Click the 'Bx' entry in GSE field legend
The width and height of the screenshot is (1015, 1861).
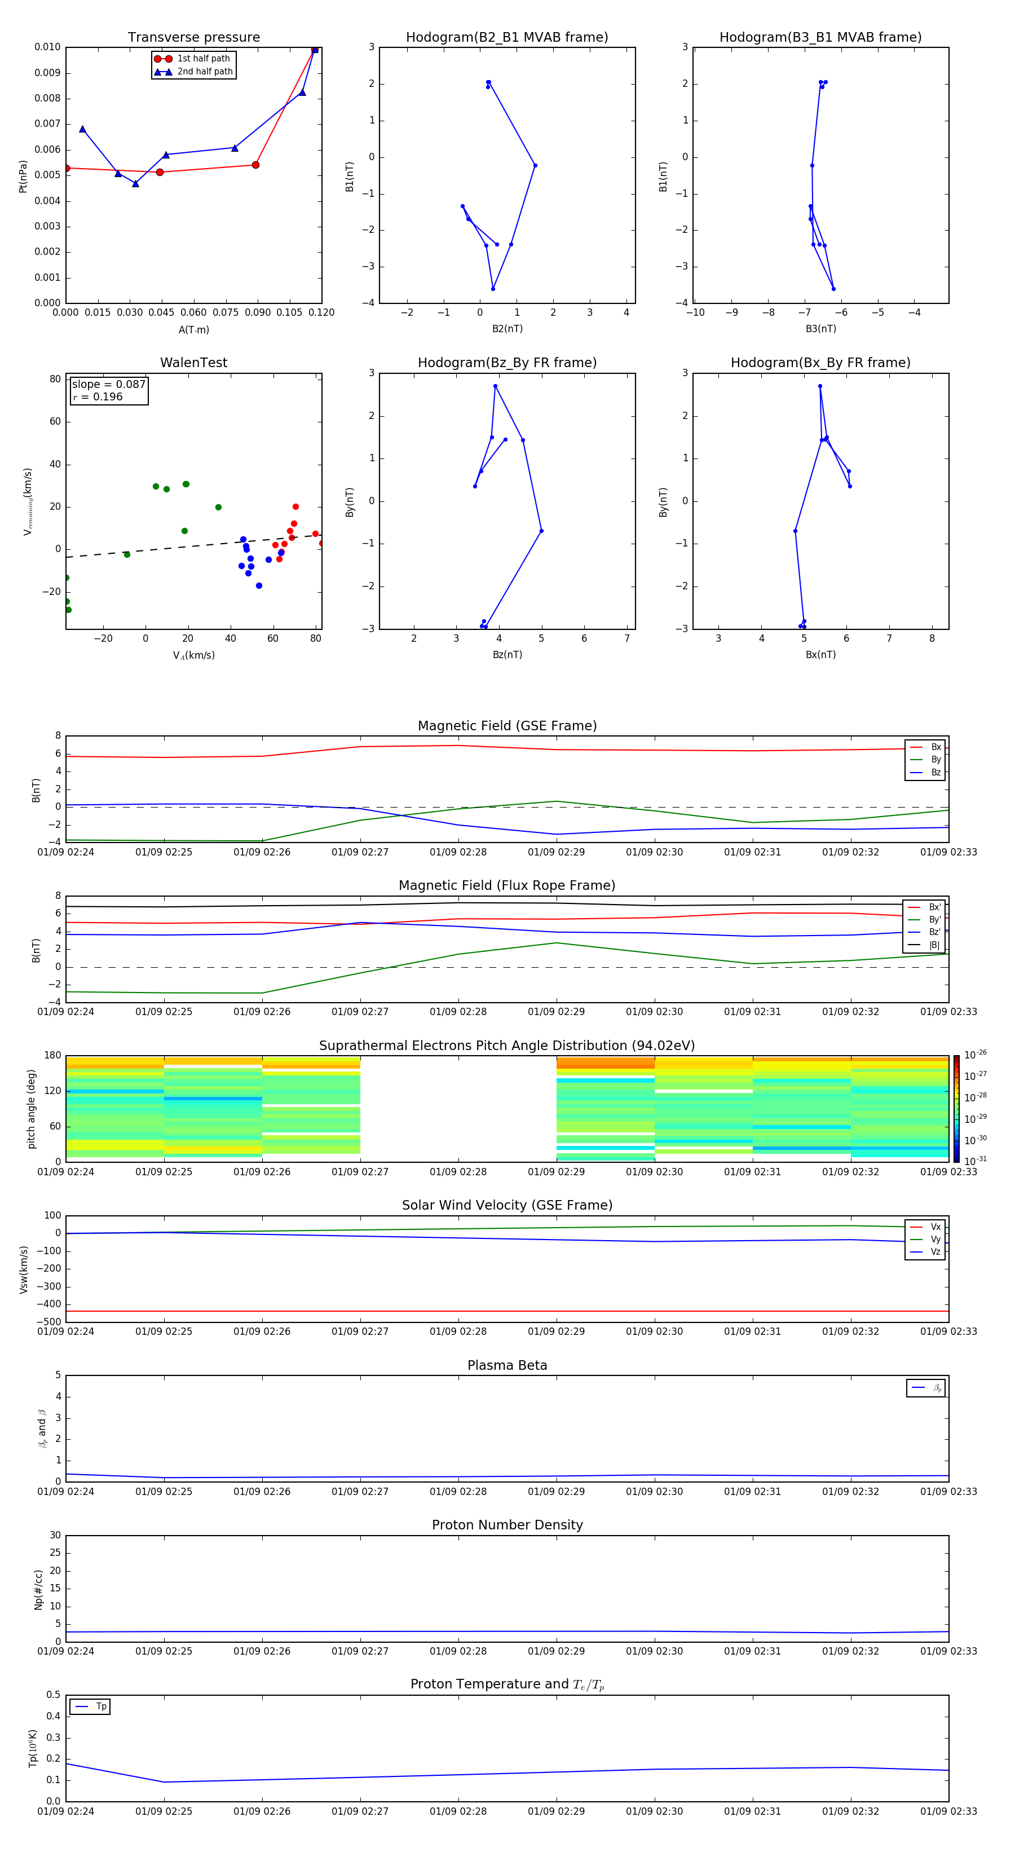point(925,747)
